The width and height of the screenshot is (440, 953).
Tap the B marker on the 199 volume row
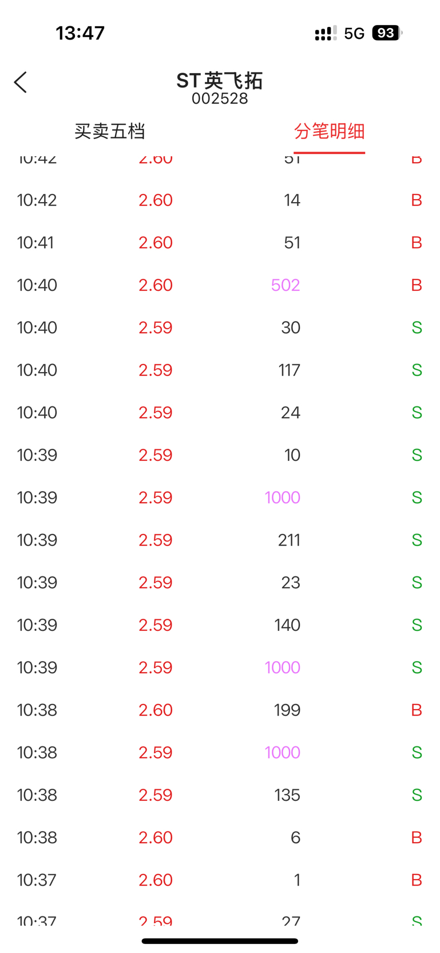point(417,710)
